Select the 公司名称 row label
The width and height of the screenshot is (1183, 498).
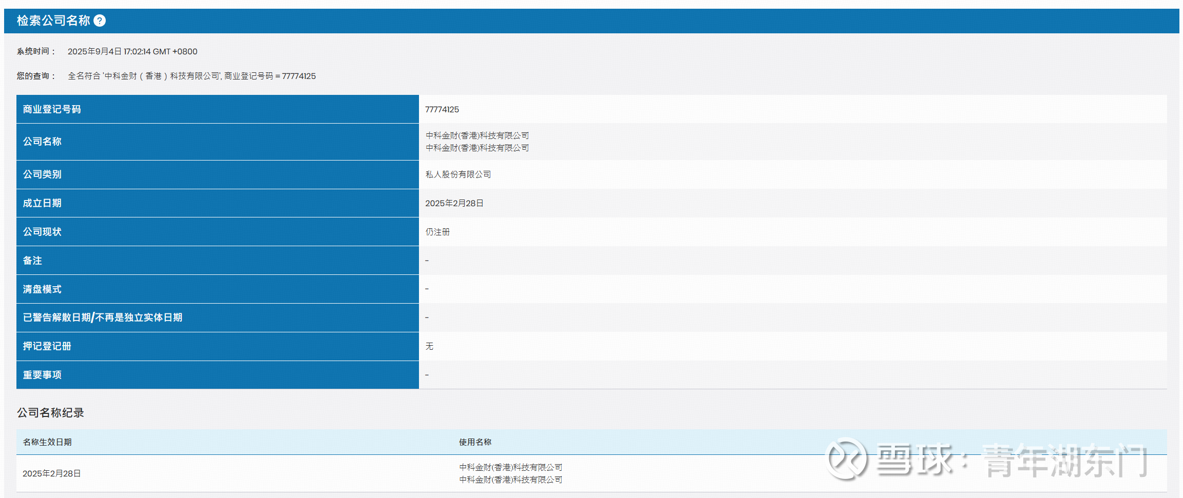point(42,142)
